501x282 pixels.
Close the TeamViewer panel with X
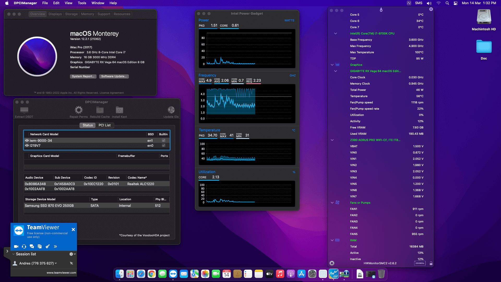[73, 230]
